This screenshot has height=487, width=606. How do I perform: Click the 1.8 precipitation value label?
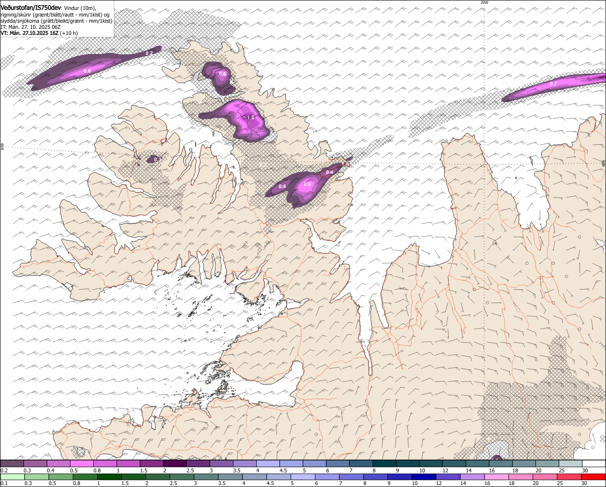[x=251, y=117]
